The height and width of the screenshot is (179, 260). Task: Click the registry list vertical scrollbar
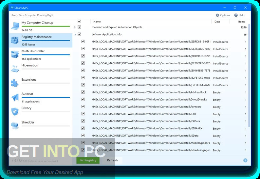[x=249, y=75]
